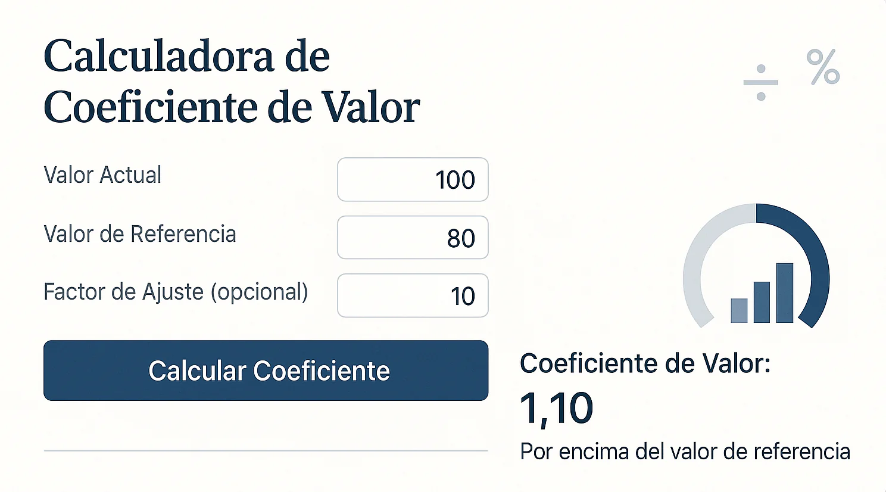The width and height of the screenshot is (886, 492).
Task: Select the Valor Actual input field
Action: (413, 180)
